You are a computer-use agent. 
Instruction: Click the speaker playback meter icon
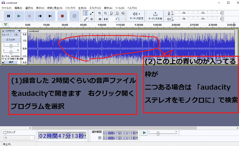coord(169,19)
